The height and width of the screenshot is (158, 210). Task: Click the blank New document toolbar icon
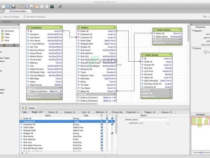click(x=3, y=7)
